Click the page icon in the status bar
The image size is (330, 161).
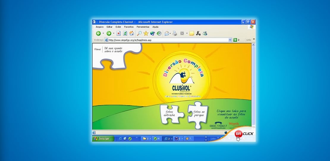[x=94, y=133]
